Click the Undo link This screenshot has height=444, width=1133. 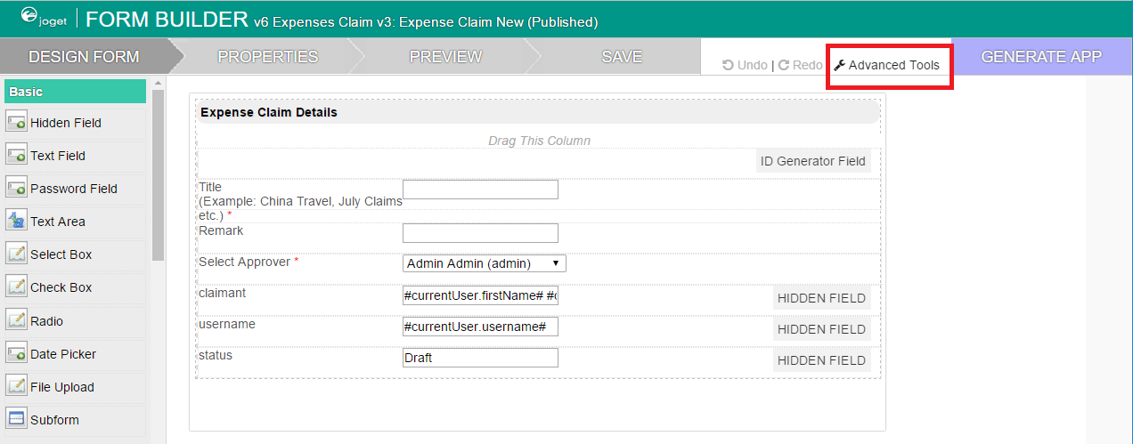pos(745,65)
